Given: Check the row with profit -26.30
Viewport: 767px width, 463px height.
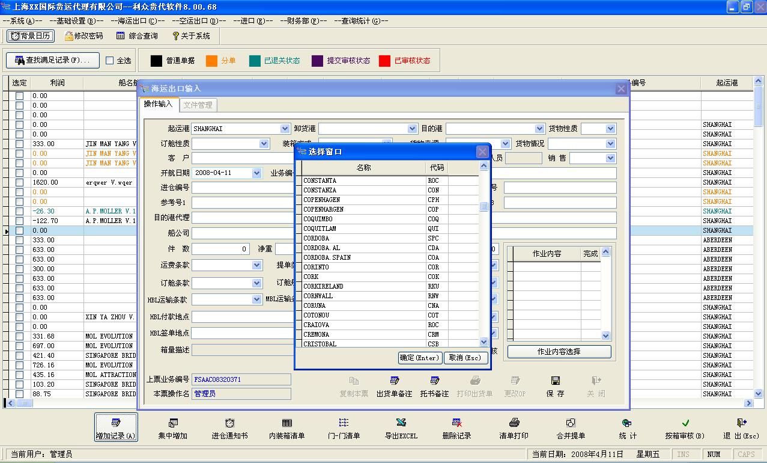Looking at the screenshot, I should (20, 211).
